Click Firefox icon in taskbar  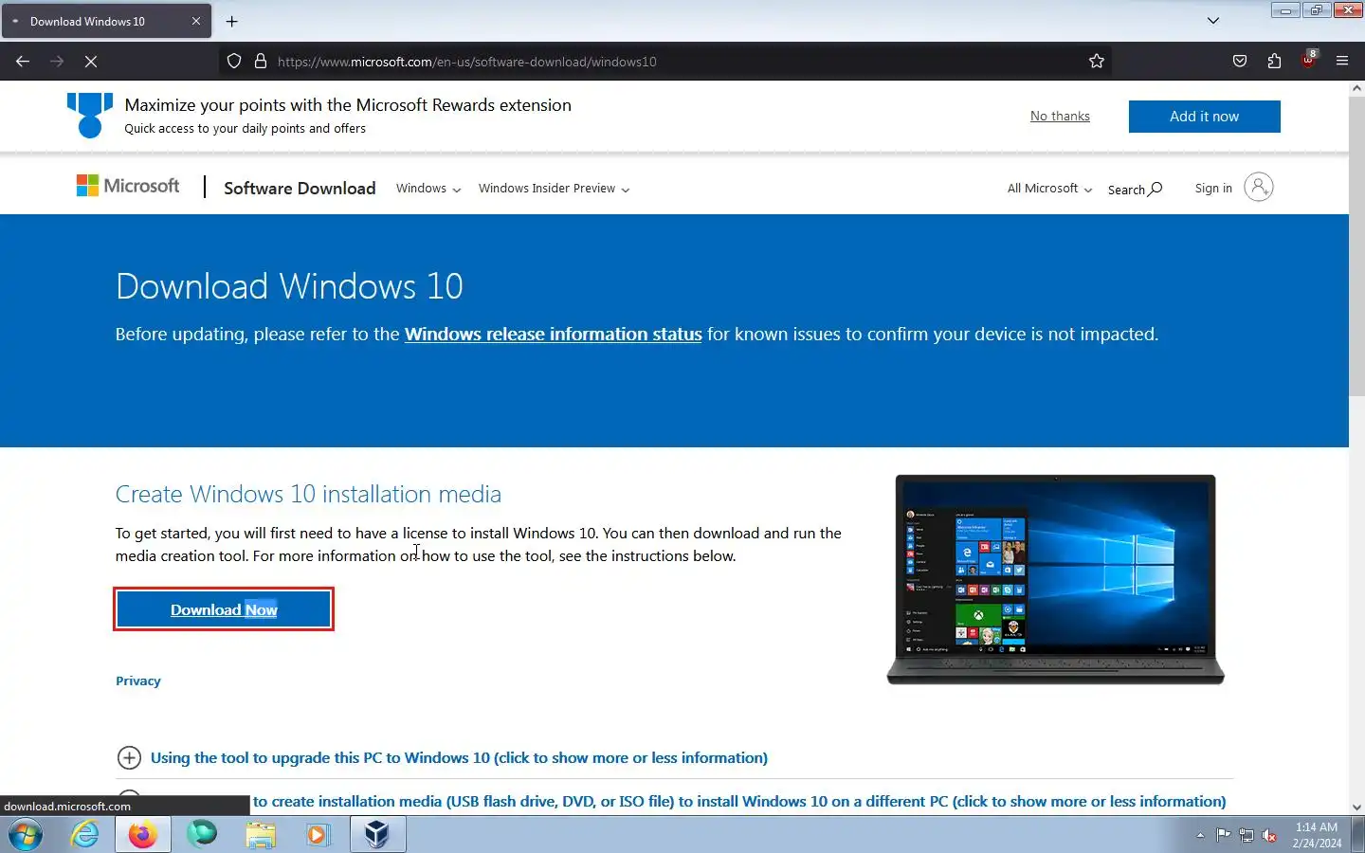click(x=143, y=835)
